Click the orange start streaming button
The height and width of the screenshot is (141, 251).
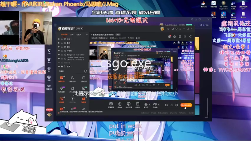[186, 105]
